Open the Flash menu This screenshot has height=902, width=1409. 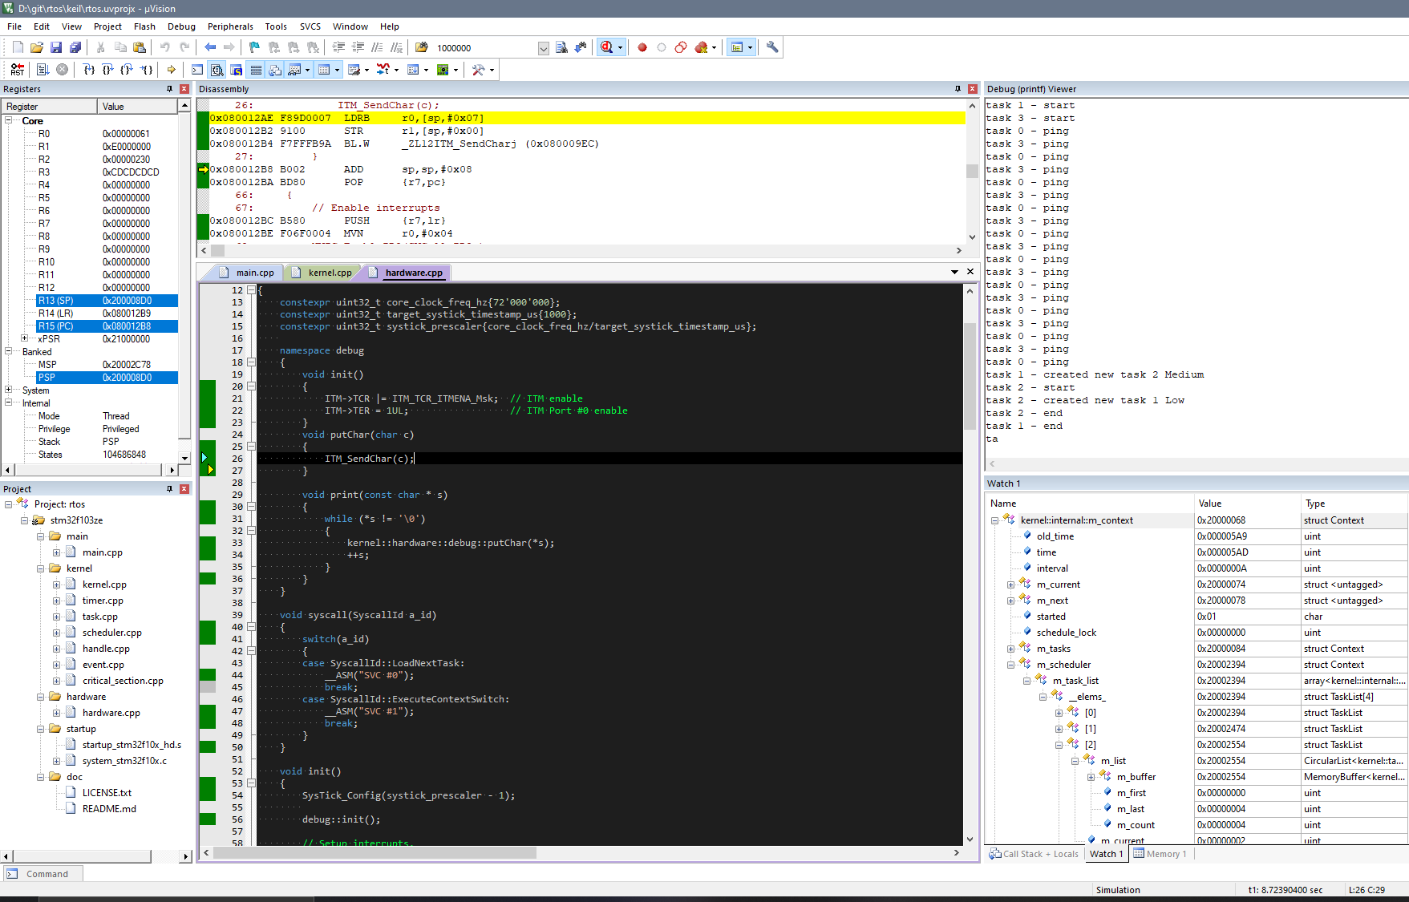(144, 26)
